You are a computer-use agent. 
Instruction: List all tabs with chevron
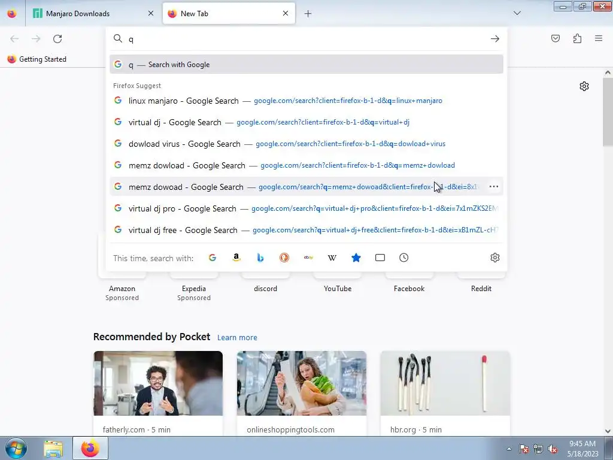[x=517, y=13]
